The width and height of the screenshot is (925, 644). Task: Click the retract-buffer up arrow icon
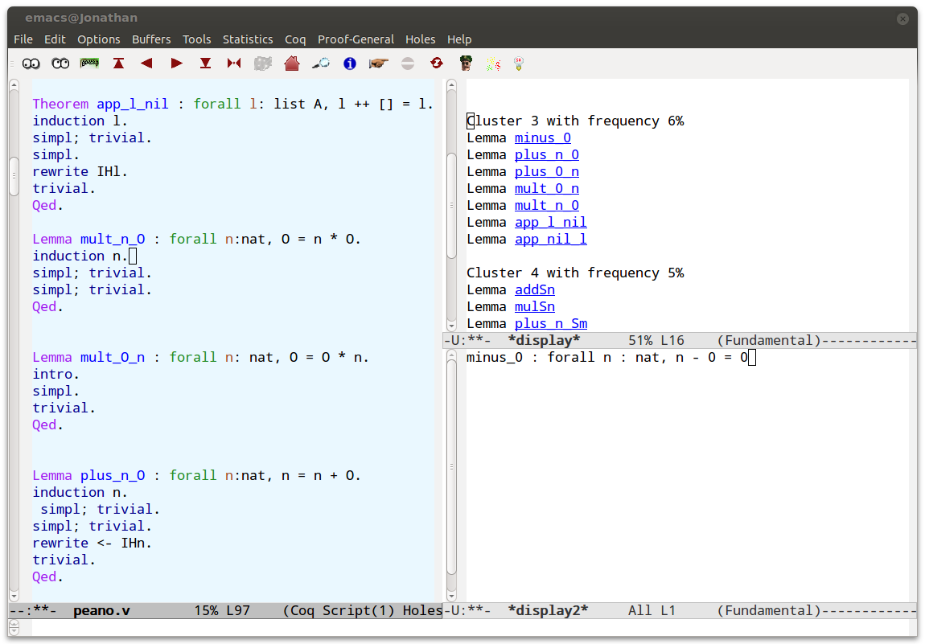point(118,63)
